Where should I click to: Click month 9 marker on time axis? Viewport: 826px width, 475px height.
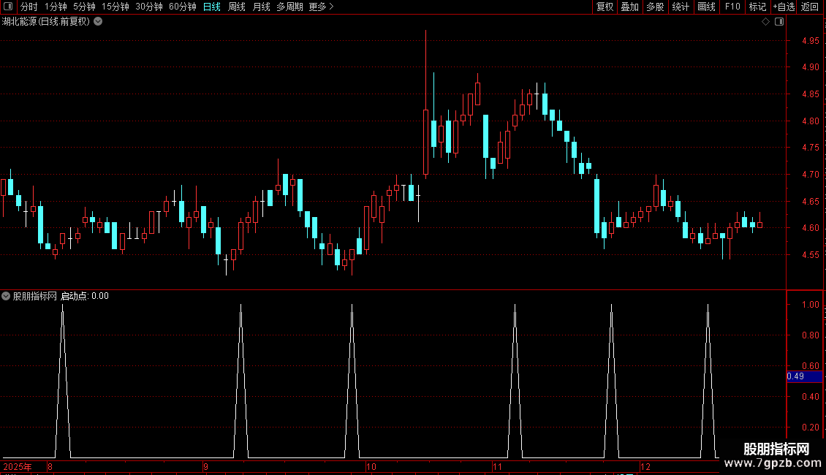[206, 466]
